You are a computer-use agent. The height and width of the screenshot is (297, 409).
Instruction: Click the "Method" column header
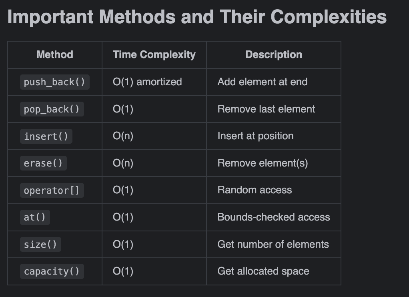point(55,54)
